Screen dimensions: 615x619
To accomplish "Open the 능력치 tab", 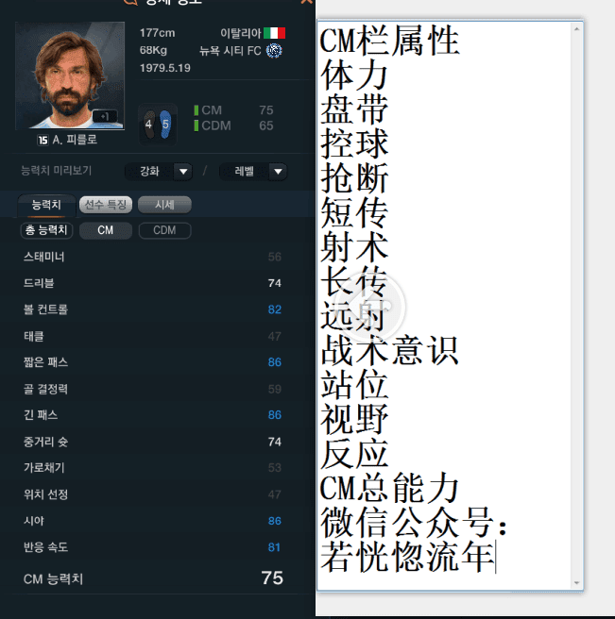I will pyautogui.click(x=46, y=205).
